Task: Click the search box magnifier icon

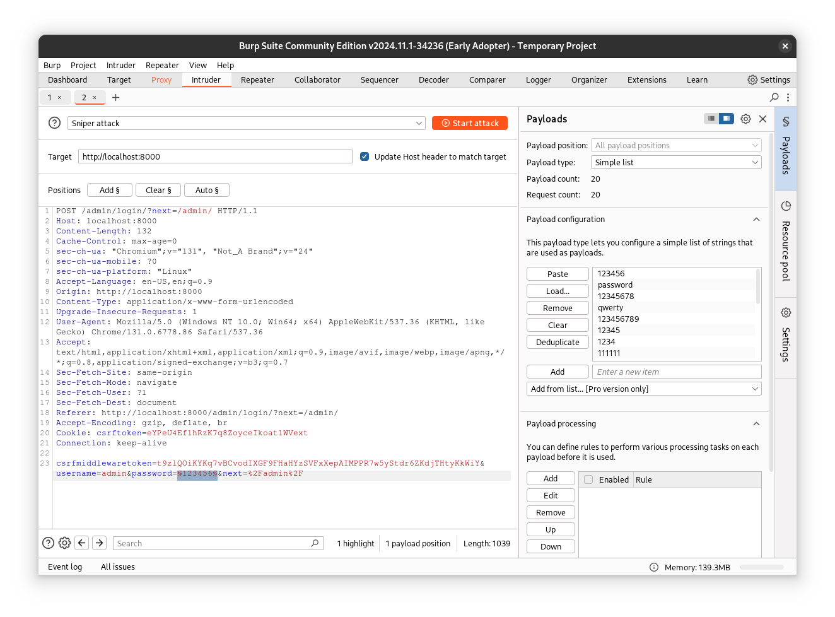Action: [x=315, y=543]
